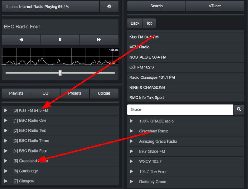The width and height of the screenshot is (248, 189).
Task: Click the [6] Cambridge preset label
Action: (26, 171)
